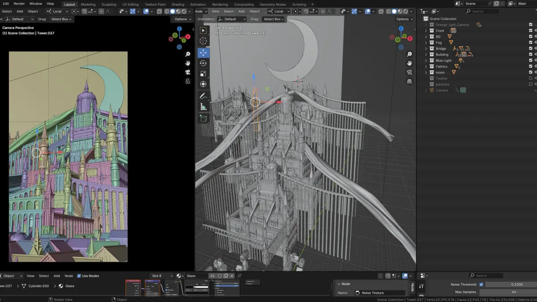This screenshot has width=537, height=302.
Task: Toggle Noise Threshold checkbox
Action: tap(481, 285)
